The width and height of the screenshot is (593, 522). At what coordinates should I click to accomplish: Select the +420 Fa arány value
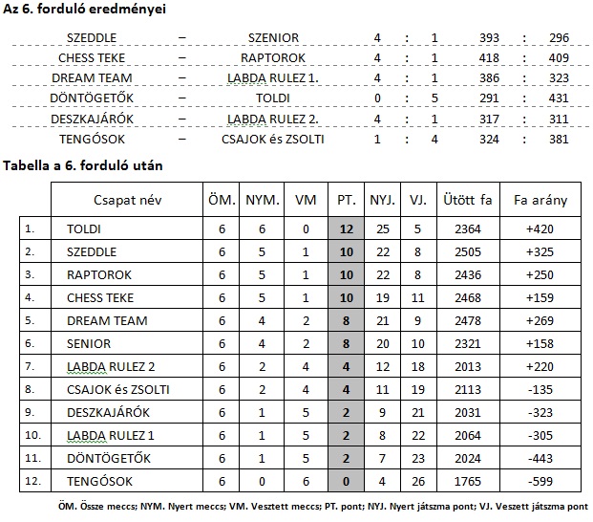[x=540, y=229]
